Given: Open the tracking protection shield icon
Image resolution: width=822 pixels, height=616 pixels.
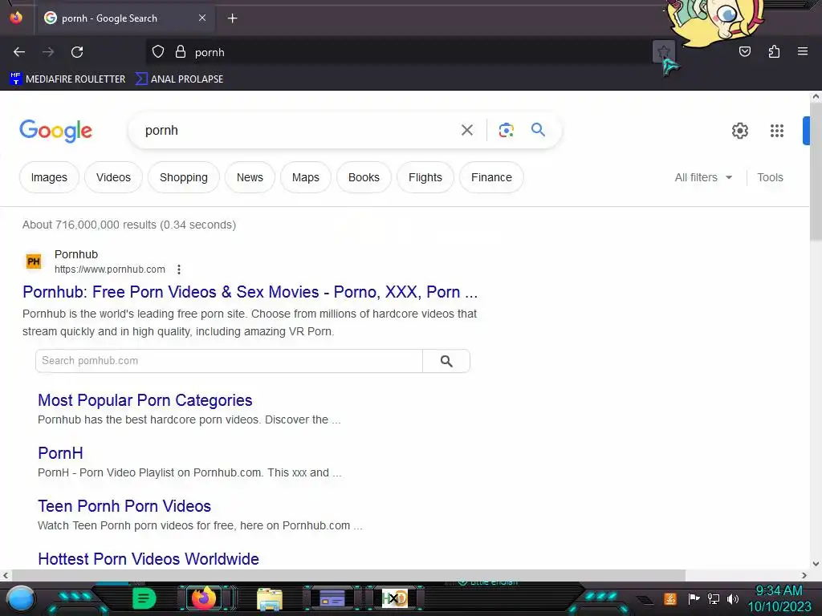Looking at the screenshot, I should [158, 52].
